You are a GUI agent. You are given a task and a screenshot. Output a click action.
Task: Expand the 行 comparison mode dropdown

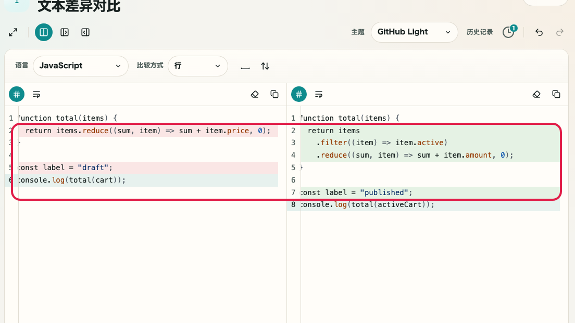[198, 66]
